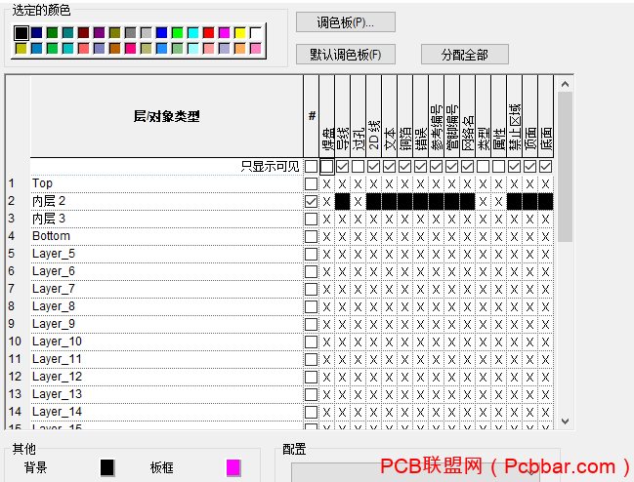Click 内层 2 过孔 X cell
This screenshot has width=634, height=482.
coord(358,201)
